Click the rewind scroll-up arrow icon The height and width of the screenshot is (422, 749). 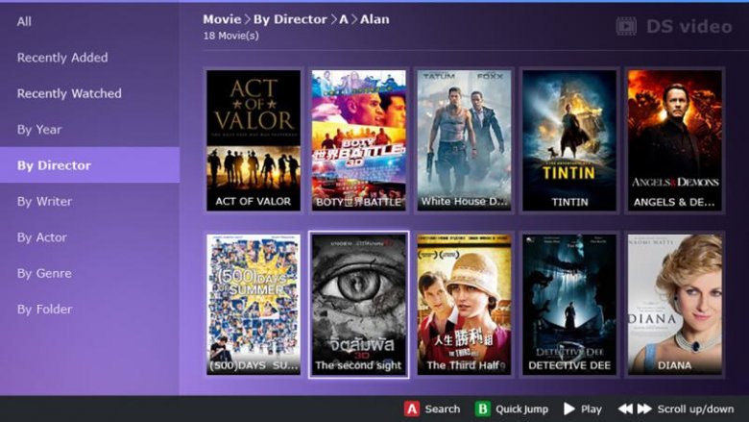click(x=625, y=410)
